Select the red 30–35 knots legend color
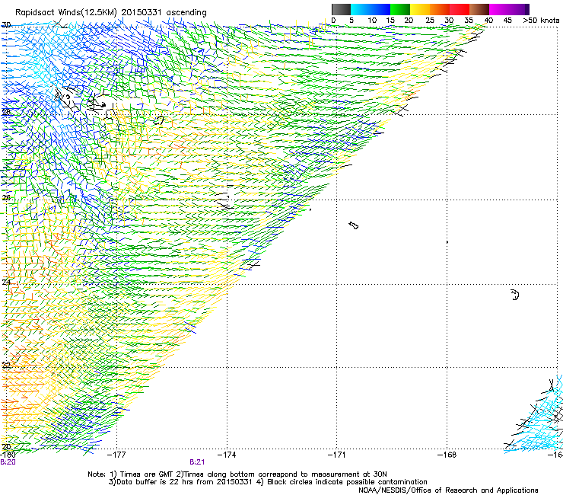 click(x=460, y=9)
